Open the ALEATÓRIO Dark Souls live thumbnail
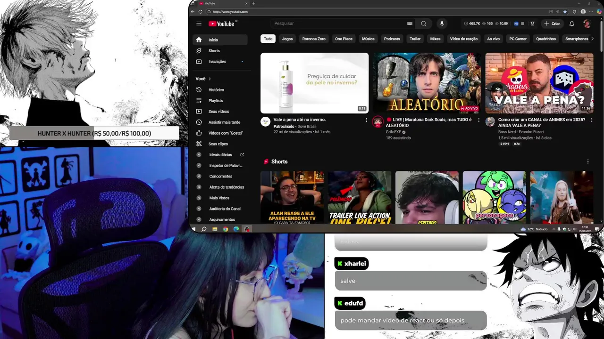 [427, 83]
